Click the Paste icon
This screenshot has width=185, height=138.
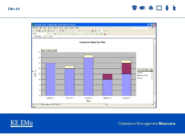(x=63, y=31)
